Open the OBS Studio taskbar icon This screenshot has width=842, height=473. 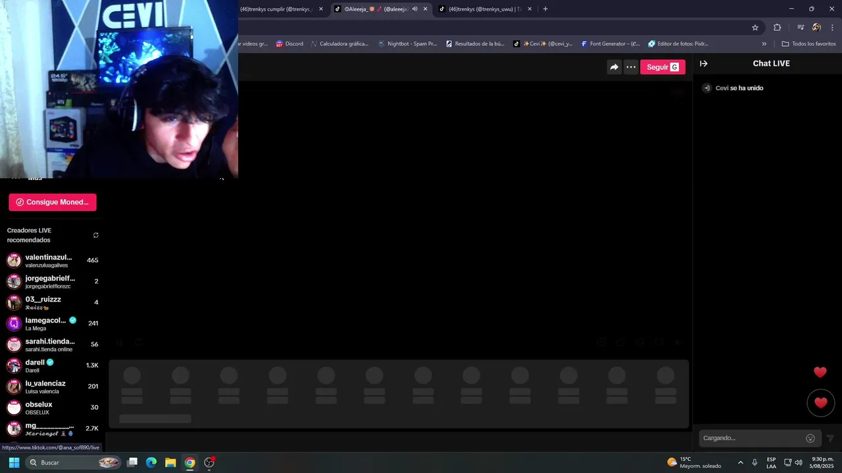209,462
